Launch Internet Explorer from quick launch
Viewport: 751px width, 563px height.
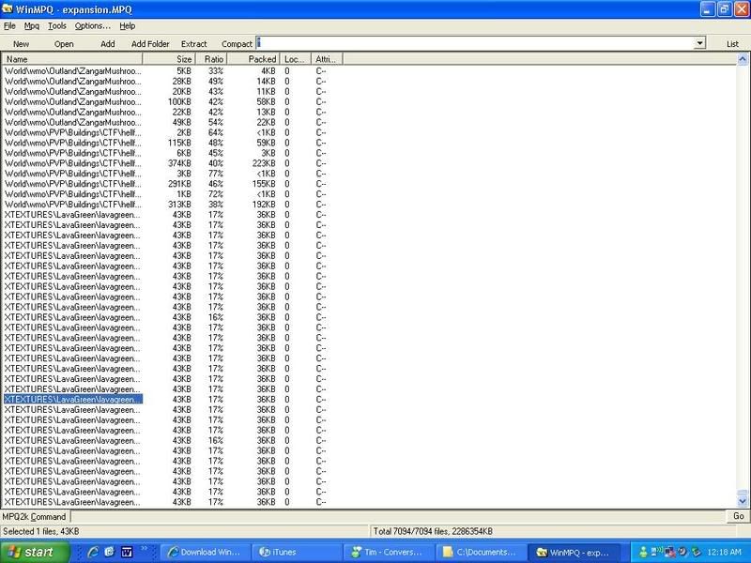pyautogui.click(x=92, y=552)
